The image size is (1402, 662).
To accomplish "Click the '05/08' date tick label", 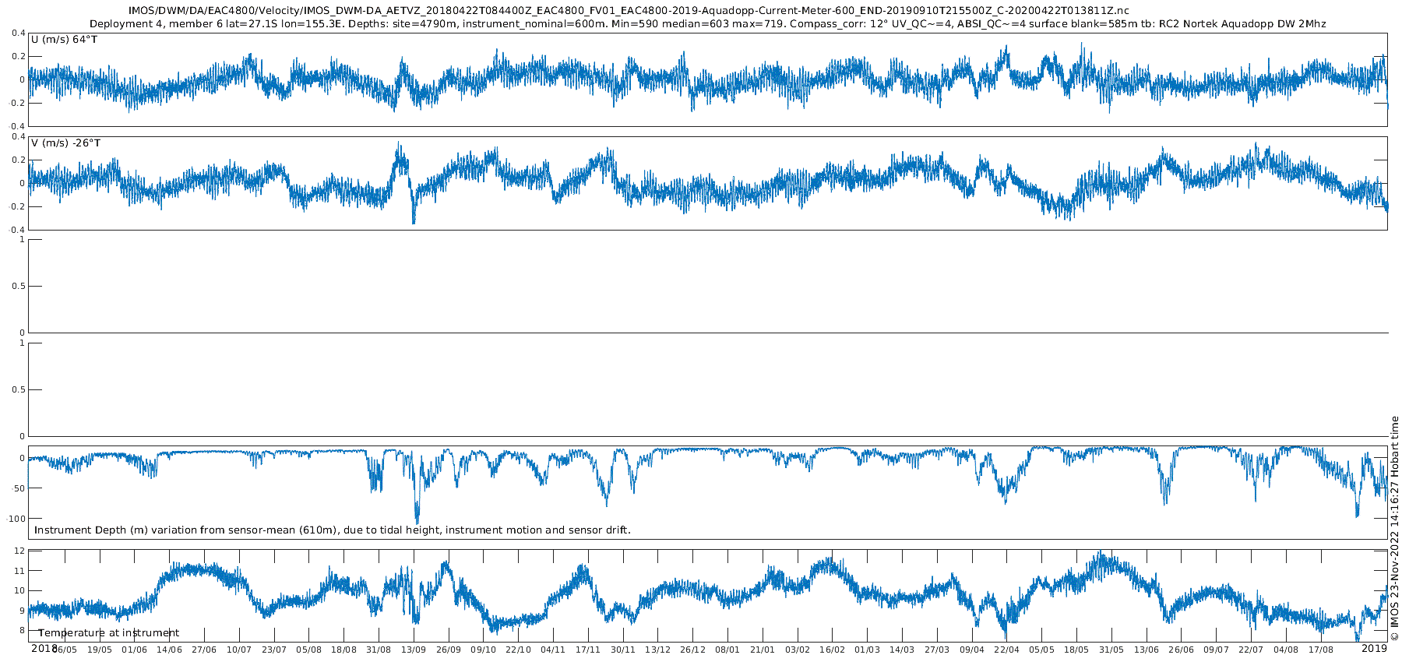I will pos(309,650).
